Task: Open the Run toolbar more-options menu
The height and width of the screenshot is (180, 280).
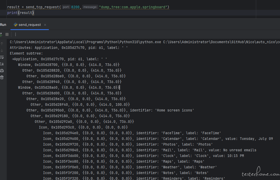Action: [16, 34]
